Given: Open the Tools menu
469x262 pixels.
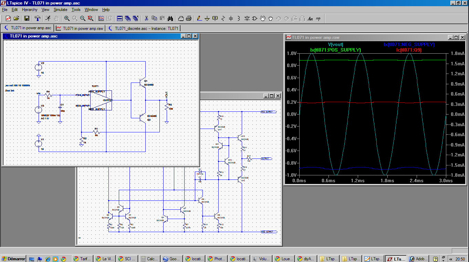Looking at the screenshot, I should pos(76,10).
